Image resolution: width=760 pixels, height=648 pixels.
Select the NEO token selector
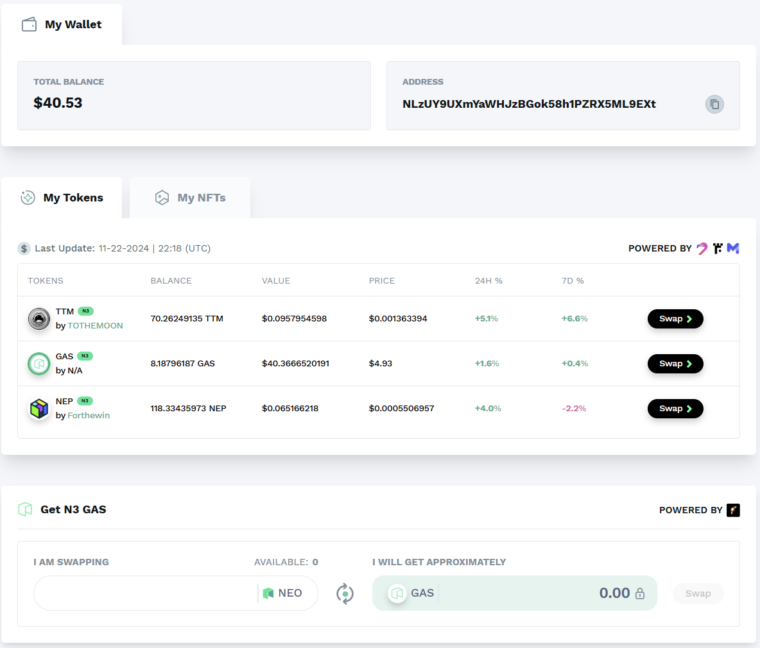[282, 593]
